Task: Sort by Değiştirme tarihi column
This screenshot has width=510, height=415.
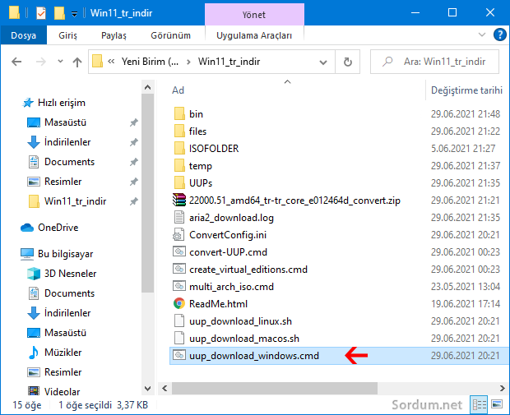Action: (466, 90)
